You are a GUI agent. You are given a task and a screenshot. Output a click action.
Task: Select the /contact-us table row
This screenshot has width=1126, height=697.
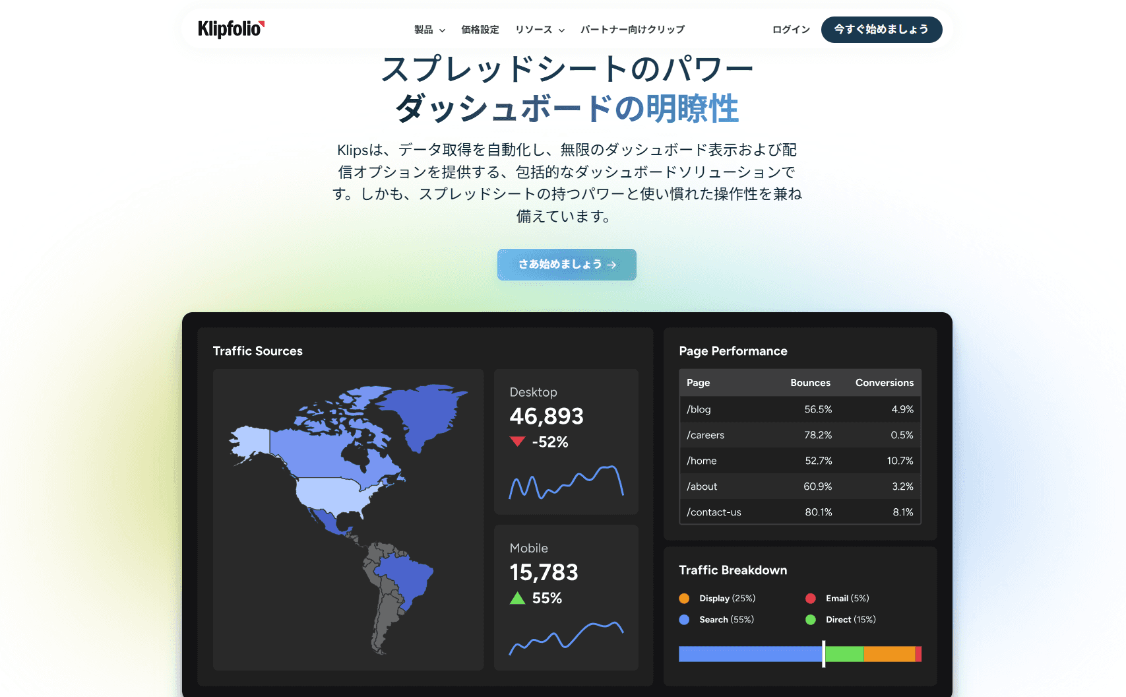800,512
